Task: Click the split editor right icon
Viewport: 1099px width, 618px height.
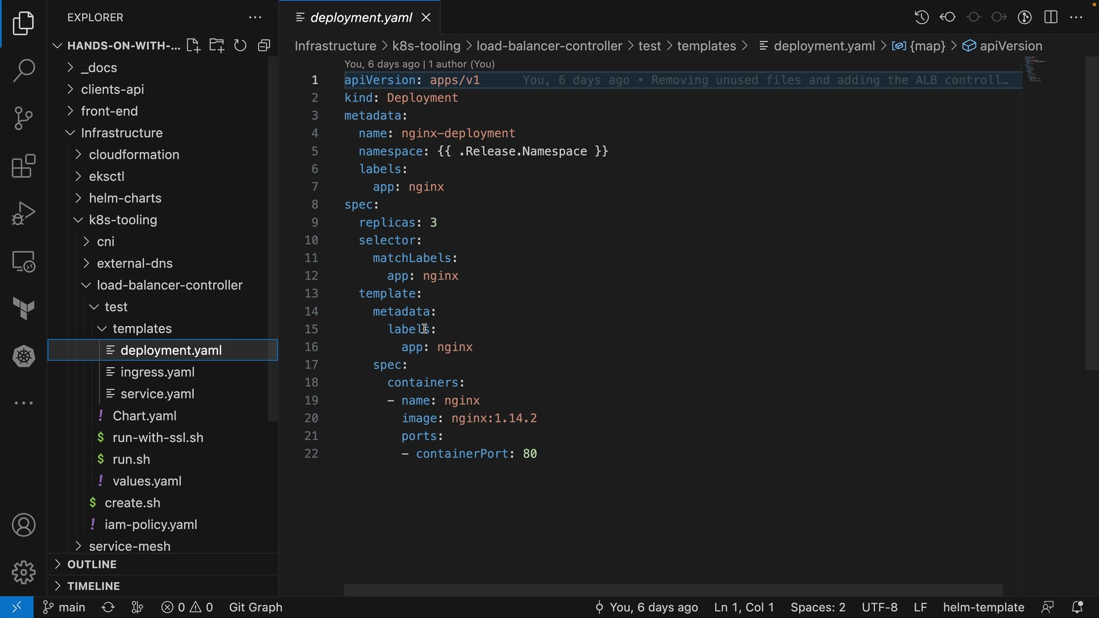Action: coord(1051,17)
